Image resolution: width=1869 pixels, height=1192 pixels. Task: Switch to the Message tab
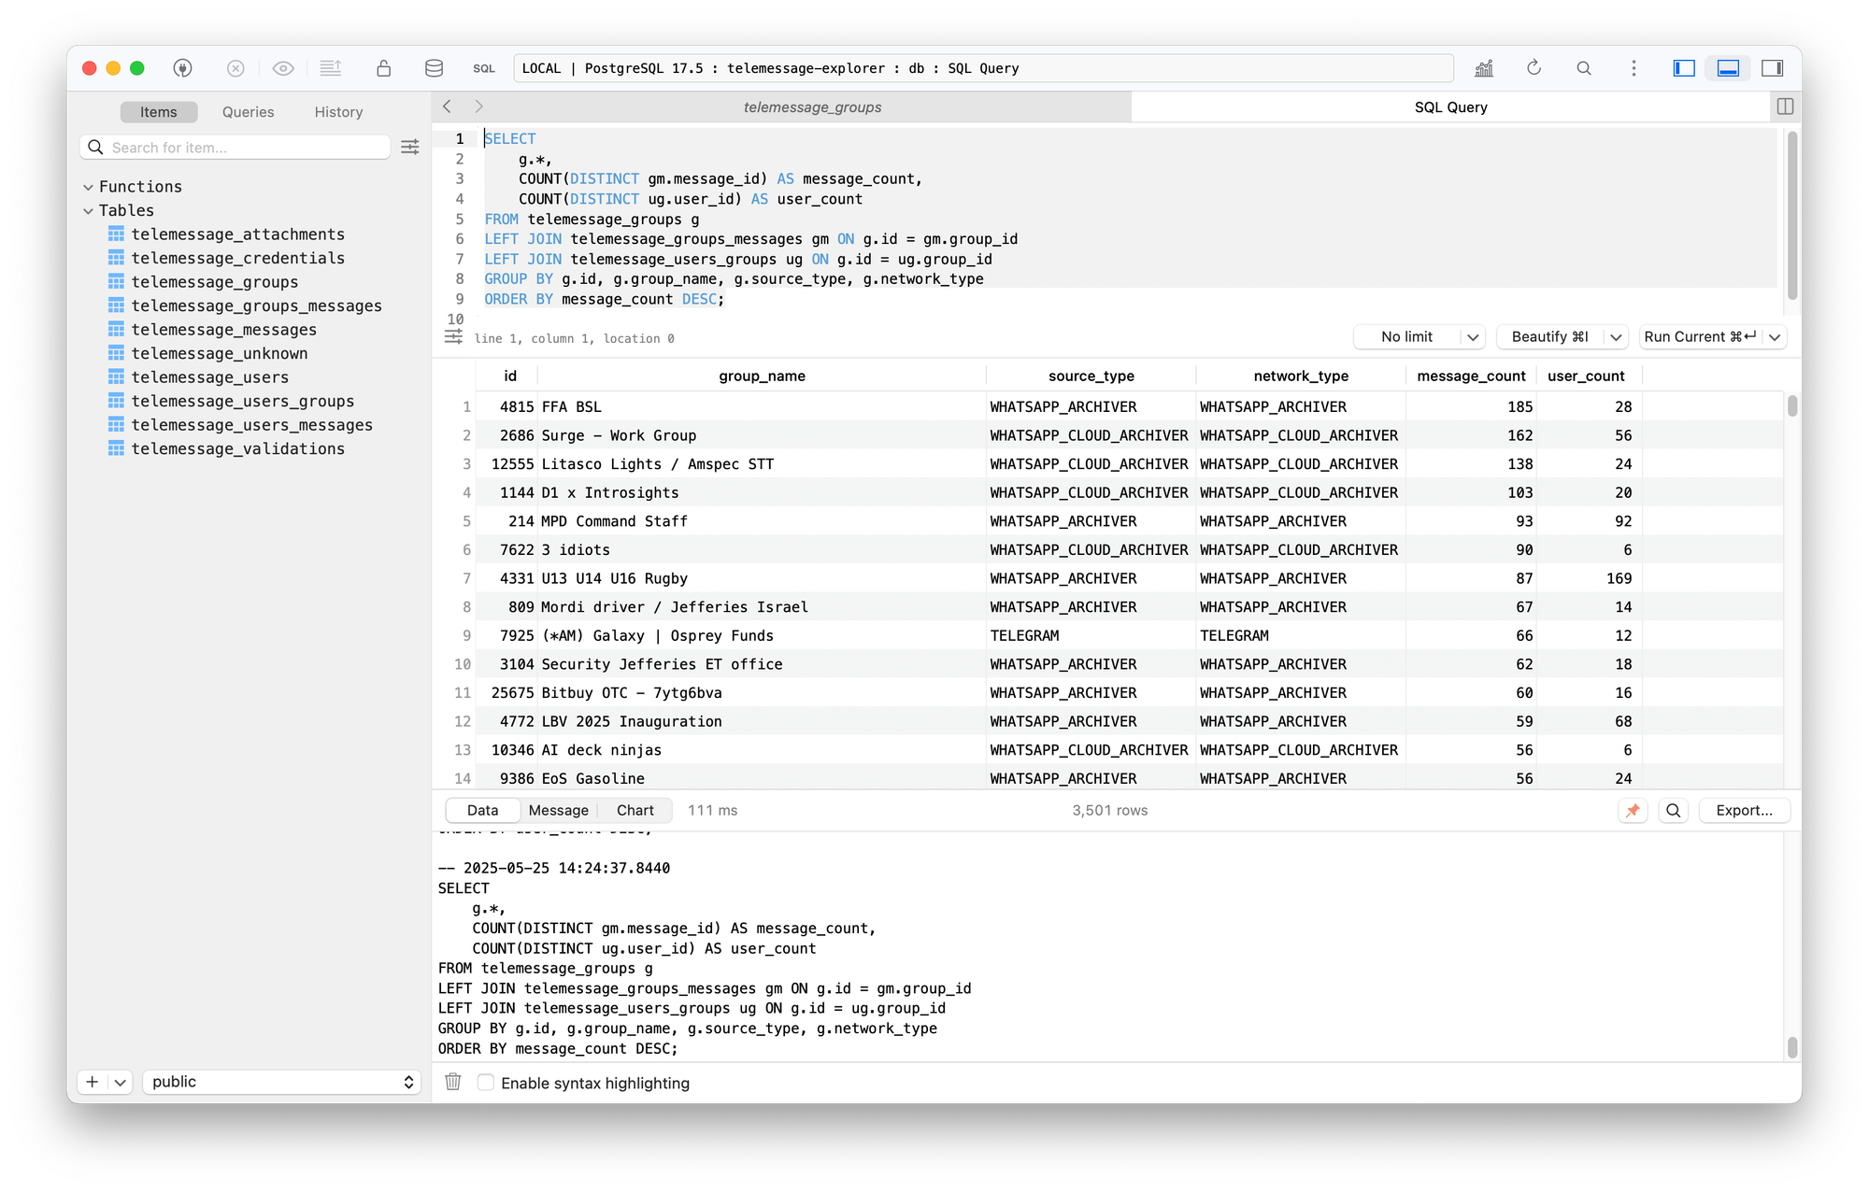558,810
